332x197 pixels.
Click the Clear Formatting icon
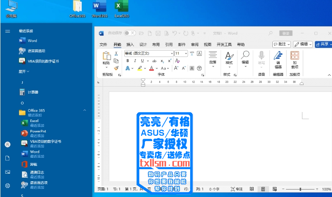click(177, 61)
